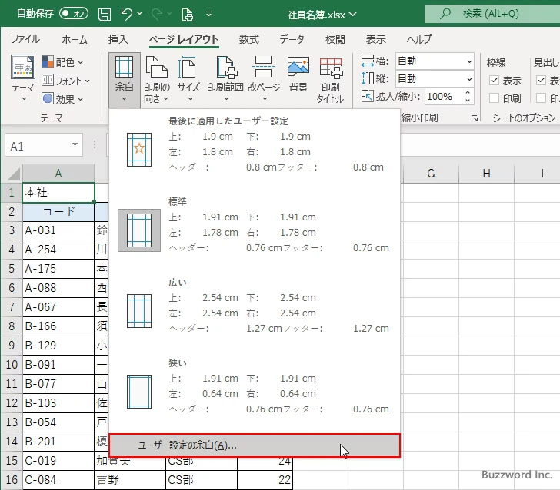Click the 検索 search box

tap(492, 14)
